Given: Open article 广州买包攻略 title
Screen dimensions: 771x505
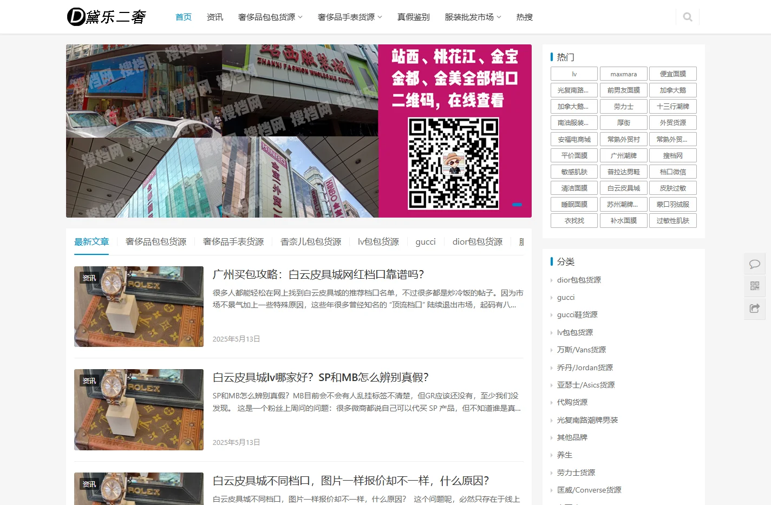Looking at the screenshot, I should point(318,274).
